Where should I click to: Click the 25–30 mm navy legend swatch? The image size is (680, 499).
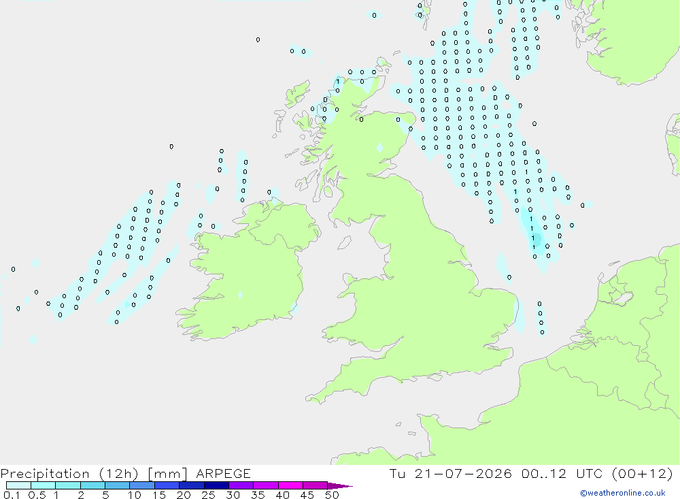(x=216, y=485)
